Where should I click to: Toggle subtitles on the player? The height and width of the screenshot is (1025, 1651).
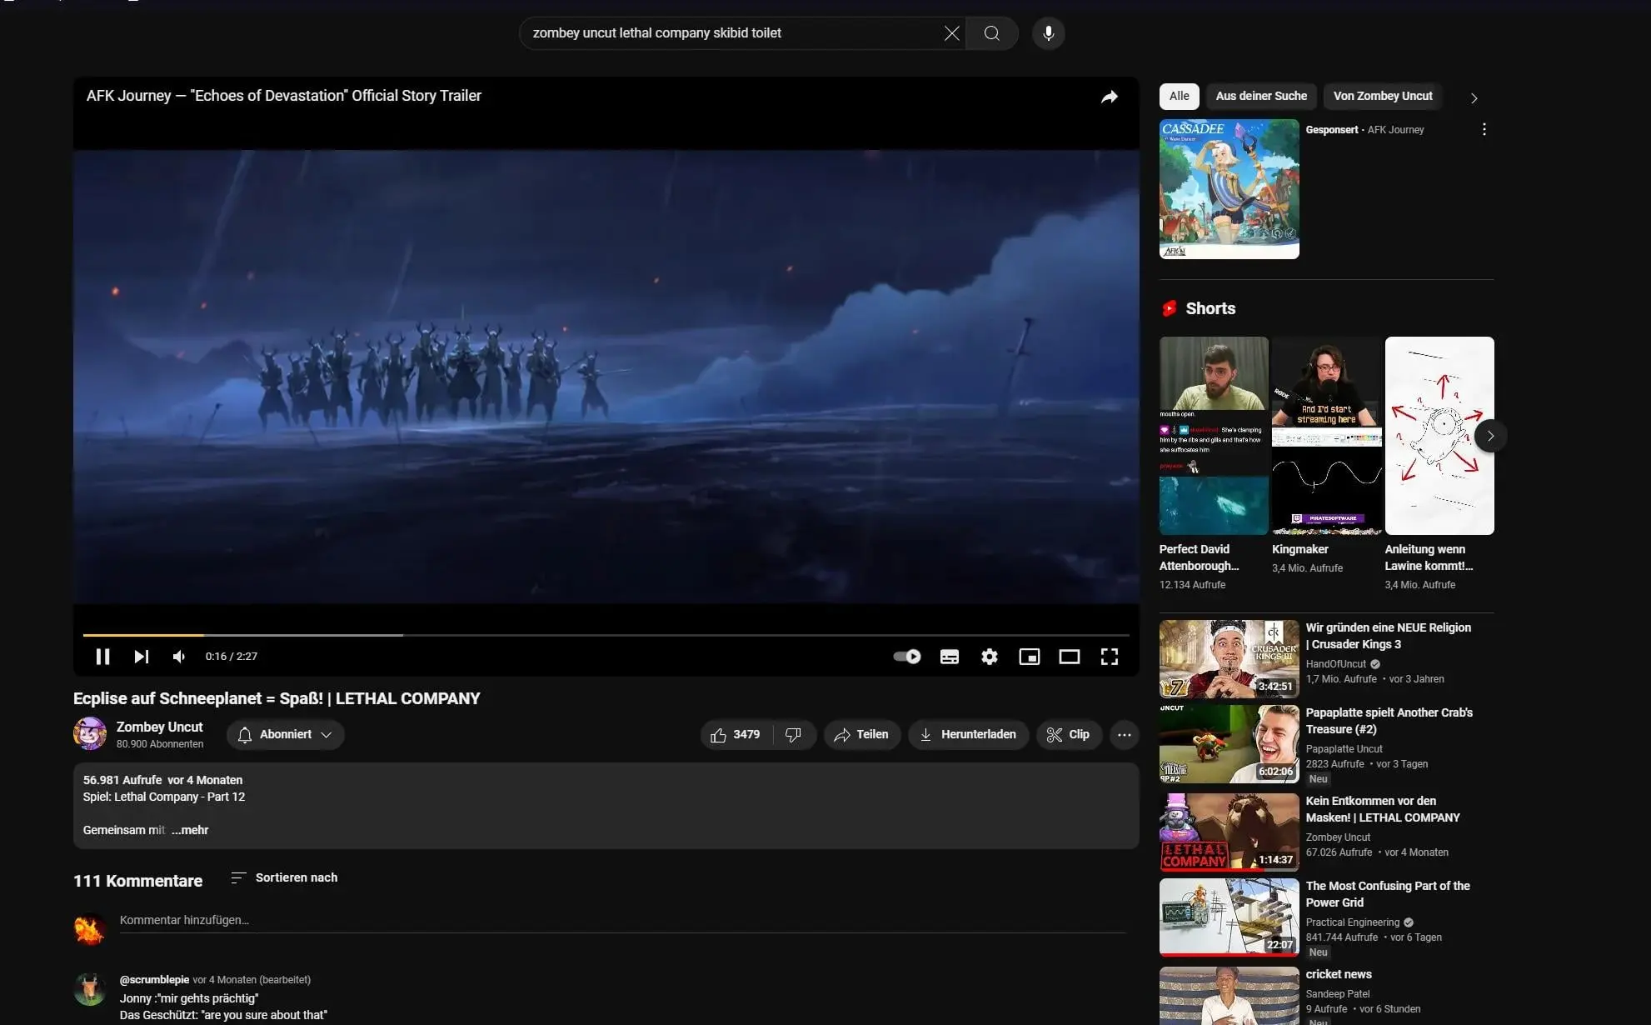[x=949, y=657]
